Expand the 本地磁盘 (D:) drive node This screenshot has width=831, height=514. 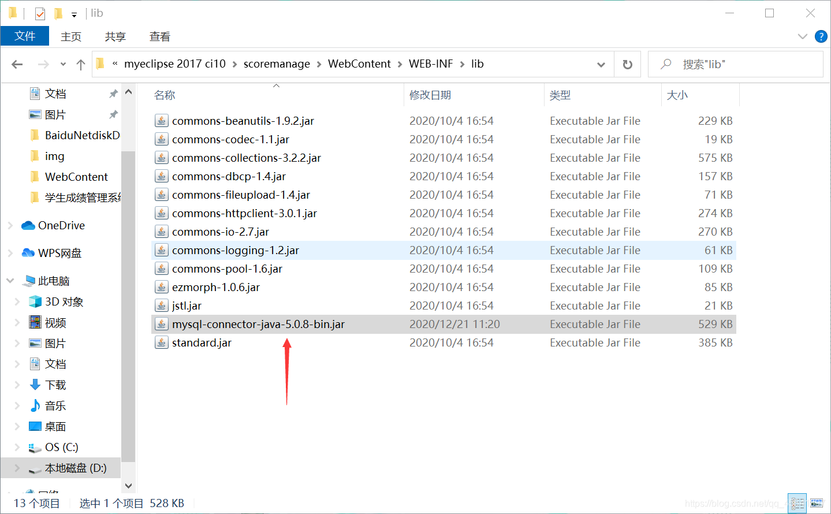tap(17, 468)
